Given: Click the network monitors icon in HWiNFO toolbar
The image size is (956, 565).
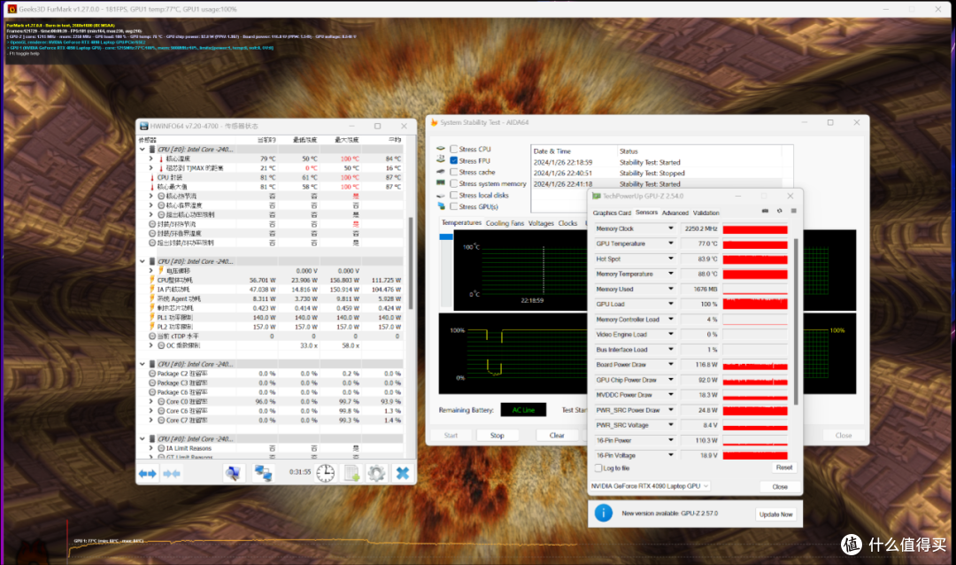Looking at the screenshot, I should point(263,473).
